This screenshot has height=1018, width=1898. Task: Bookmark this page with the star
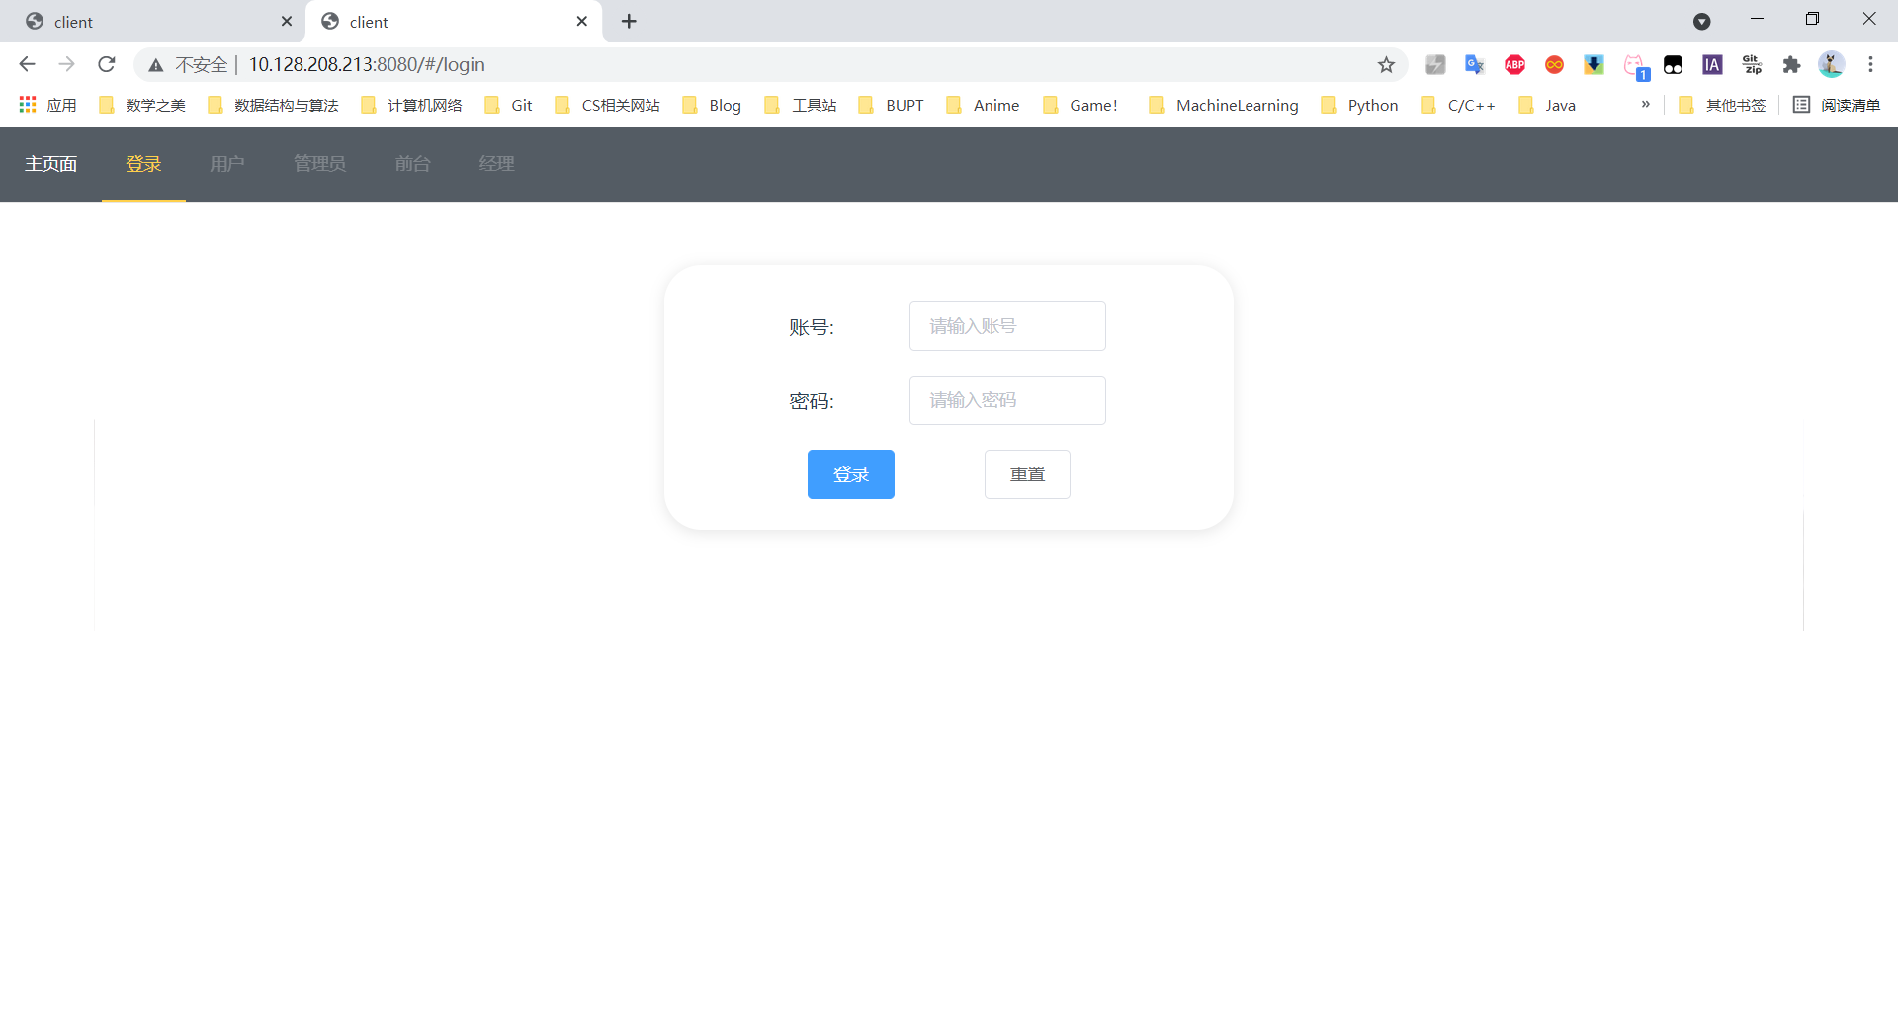(x=1386, y=64)
